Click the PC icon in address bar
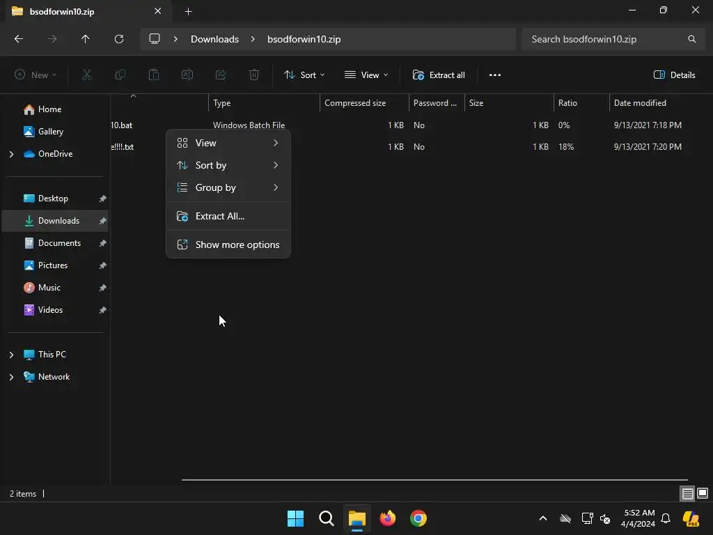 (155, 39)
